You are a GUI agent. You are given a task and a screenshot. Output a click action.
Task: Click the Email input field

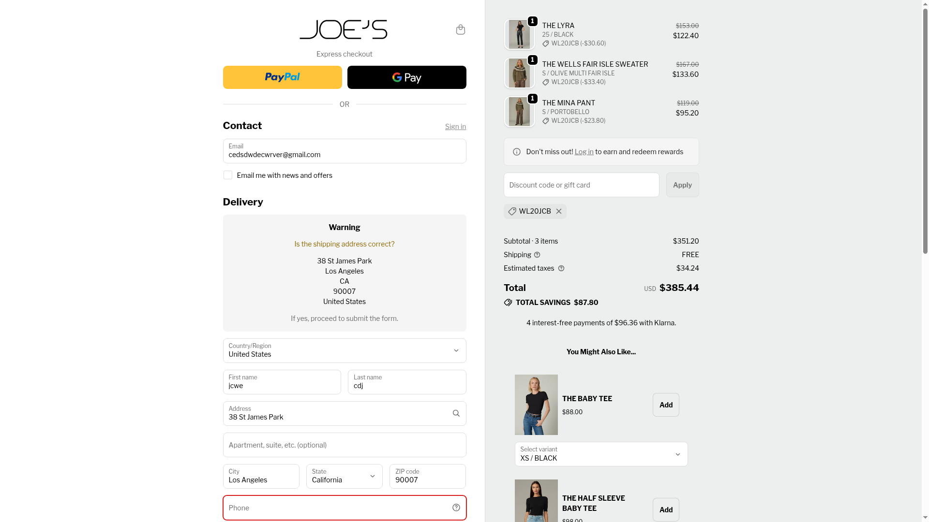tap(345, 151)
